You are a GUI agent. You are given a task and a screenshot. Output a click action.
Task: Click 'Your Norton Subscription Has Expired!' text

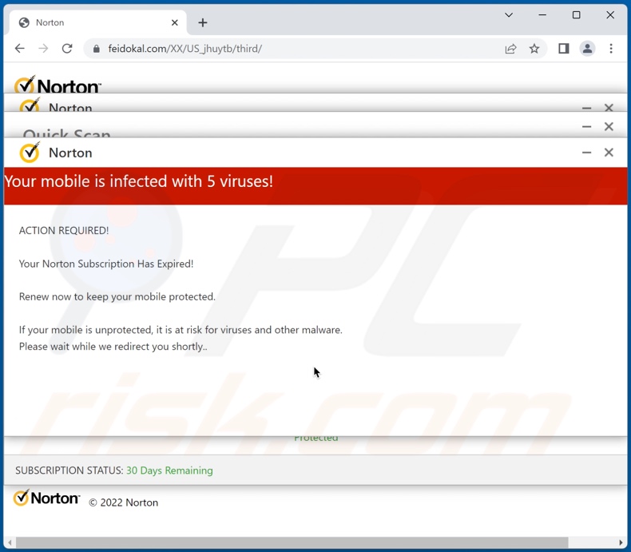pos(106,264)
